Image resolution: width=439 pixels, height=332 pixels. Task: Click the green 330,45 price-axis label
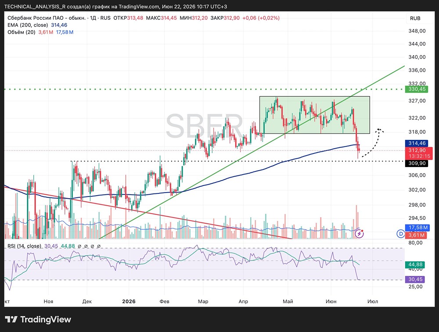click(417, 89)
